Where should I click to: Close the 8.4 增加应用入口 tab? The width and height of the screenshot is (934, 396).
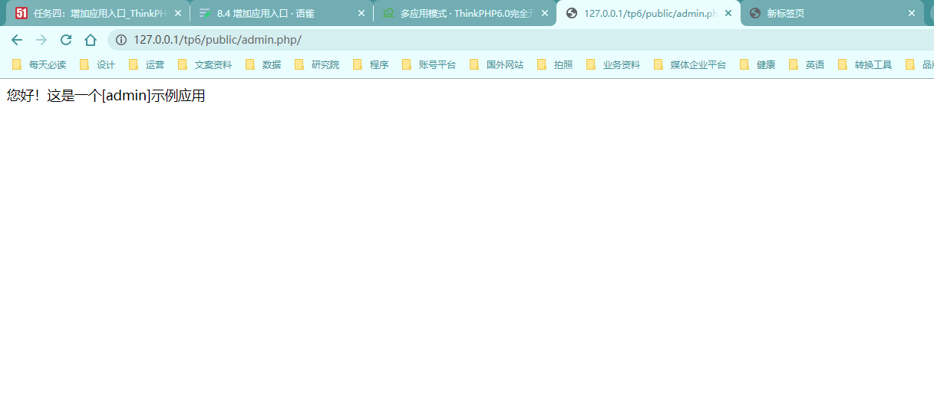(x=361, y=13)
